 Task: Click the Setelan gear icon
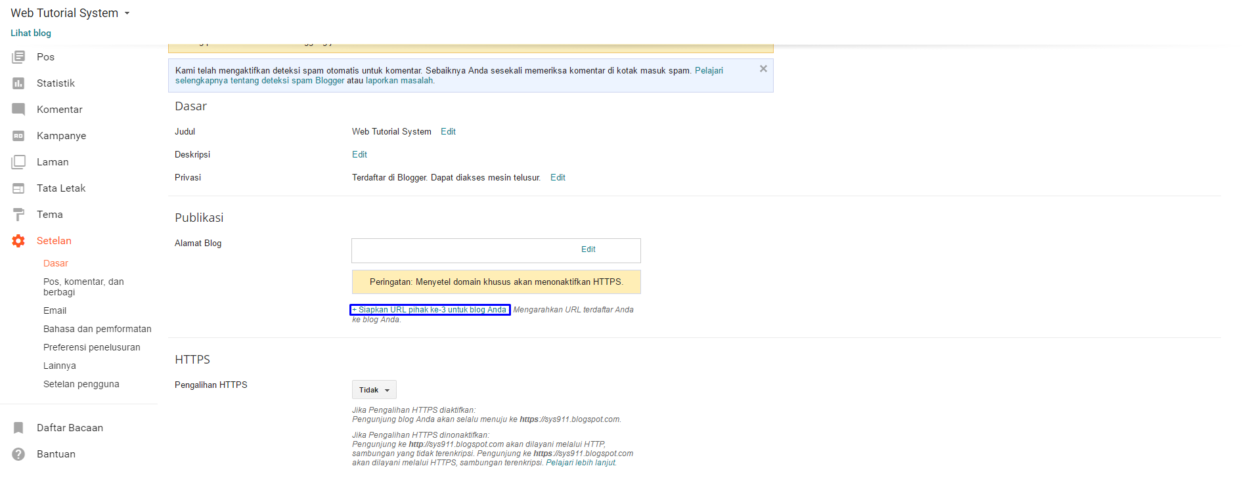18,241
